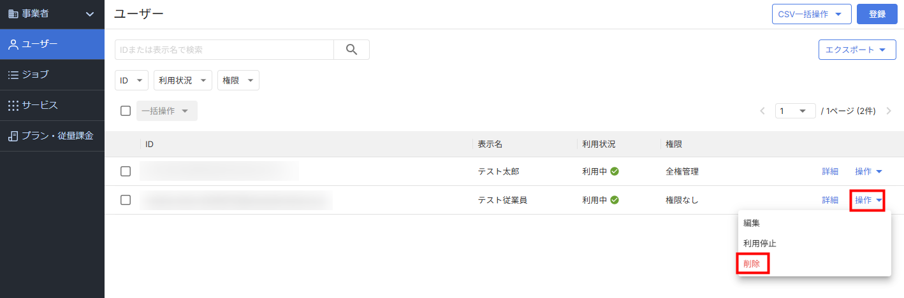Open the CSV一括操作 dropdown button
Image resolution: width=904 pixels, height=298 pixels.
click(x=811, y=14)
